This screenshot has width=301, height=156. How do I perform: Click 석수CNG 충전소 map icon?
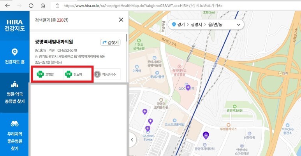[287, 125]
